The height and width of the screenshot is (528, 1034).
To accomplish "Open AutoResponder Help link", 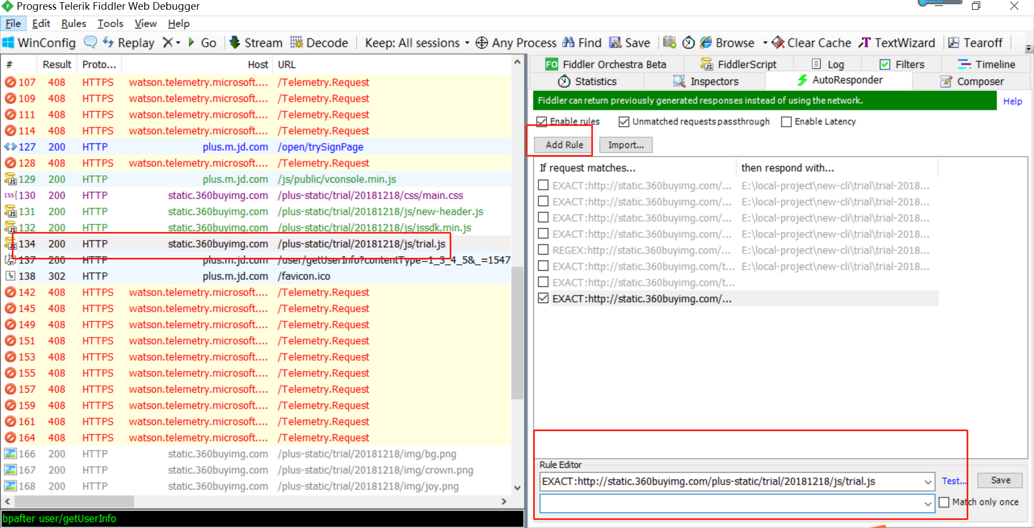I will pyautogui.click(x=1012, y=101).
